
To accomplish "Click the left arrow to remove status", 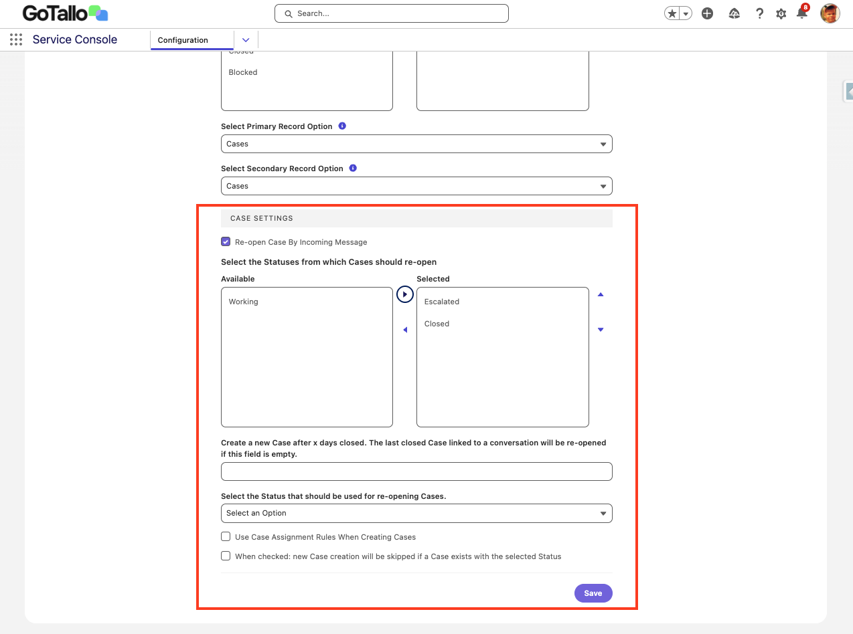I will coord(405,330).
